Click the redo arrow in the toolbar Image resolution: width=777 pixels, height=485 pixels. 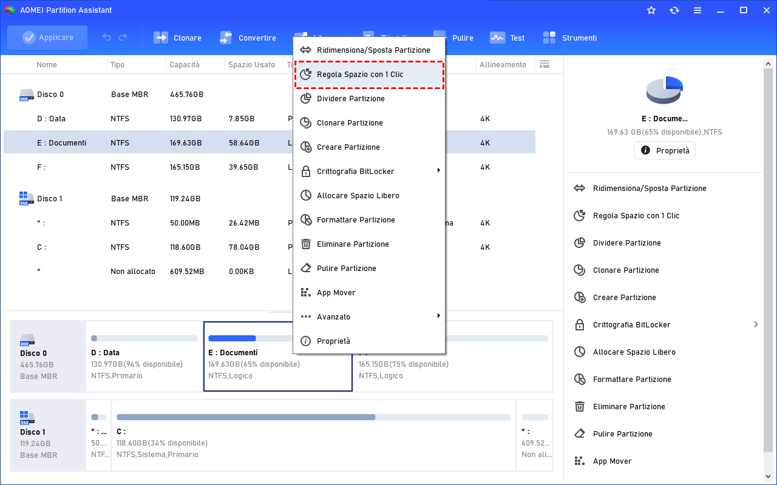[123, 38]
